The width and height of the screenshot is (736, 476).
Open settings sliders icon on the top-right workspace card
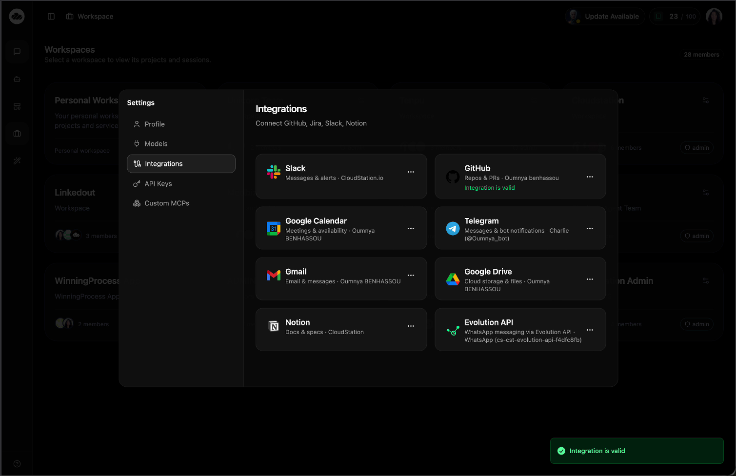[706, 100]
